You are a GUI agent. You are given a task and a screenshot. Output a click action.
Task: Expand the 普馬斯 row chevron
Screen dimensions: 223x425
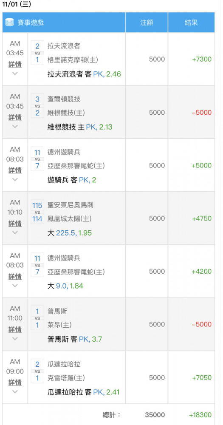15,339
